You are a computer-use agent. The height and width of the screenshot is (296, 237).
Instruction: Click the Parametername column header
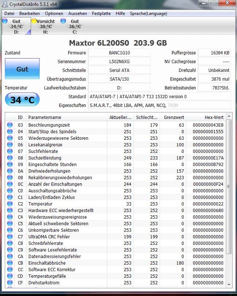(x=67, y=117)
